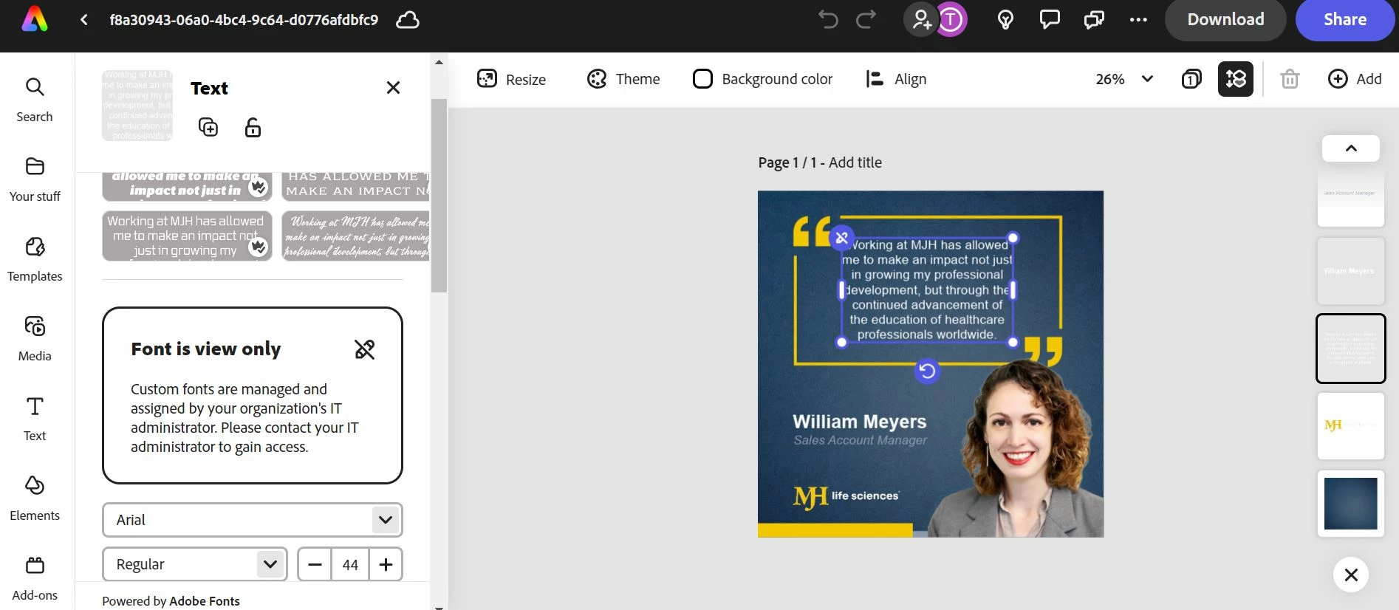Image resolution: width=1399 pixels, height=610 pixels.
Task: Click the view-only badge on selected text
Action: (841, 238)
